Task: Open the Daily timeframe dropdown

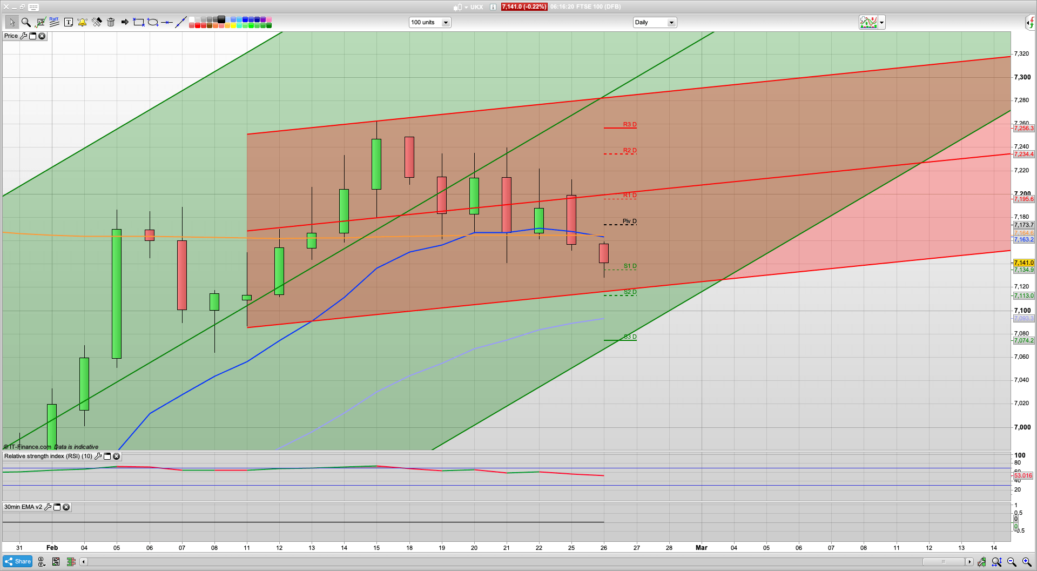Action: pyautogui.click(x=655, y=22)
